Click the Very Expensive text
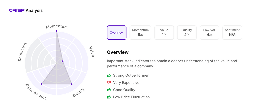Image resolution: width=256 pixels, height=110 pixels. click(126, 83)
